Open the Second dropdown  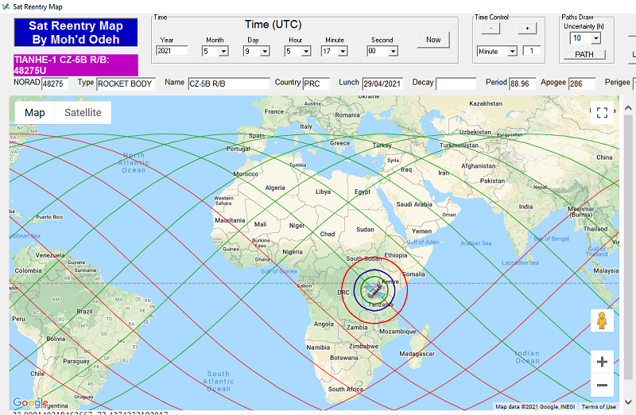click(x=393, y=52)
